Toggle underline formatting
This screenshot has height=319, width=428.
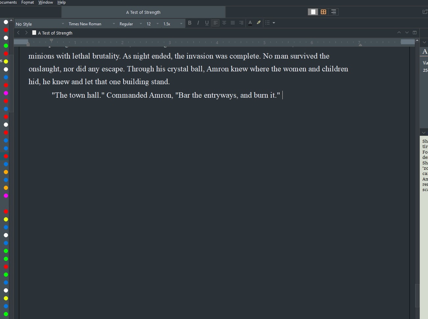[x=207, y=23]
